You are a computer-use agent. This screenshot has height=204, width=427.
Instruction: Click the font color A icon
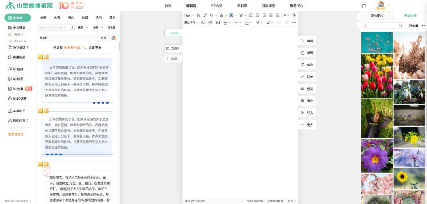221,15
